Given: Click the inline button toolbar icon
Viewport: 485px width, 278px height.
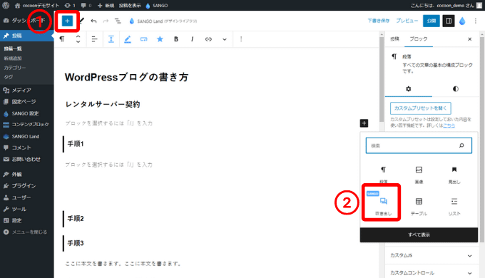Looking at the screenshot, I should 144,39.
